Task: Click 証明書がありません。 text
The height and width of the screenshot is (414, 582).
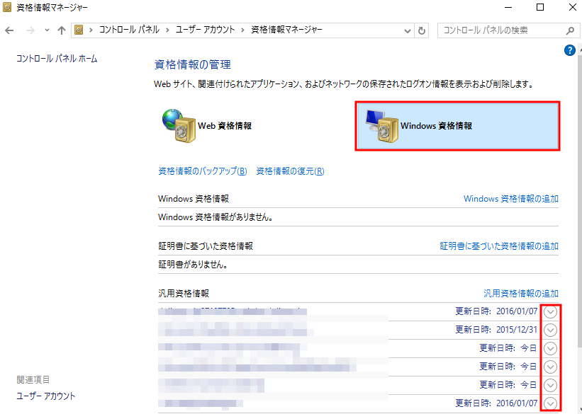Action: tap(193, 265)
